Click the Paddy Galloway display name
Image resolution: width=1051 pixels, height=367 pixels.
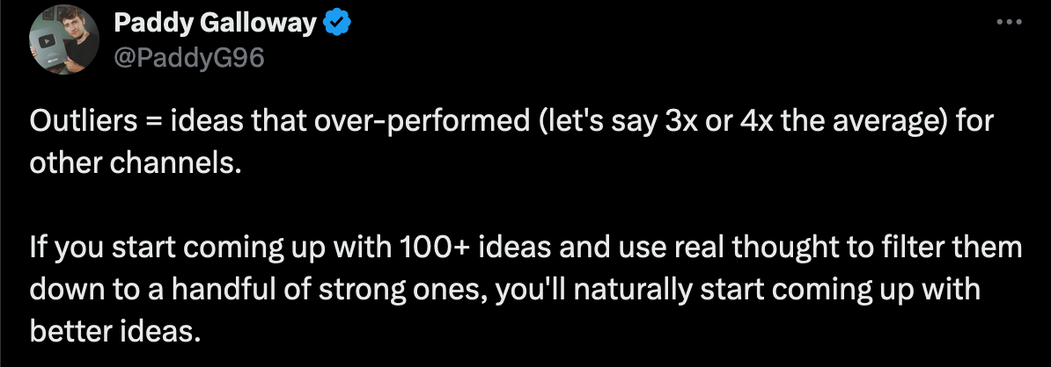(215, 24)
